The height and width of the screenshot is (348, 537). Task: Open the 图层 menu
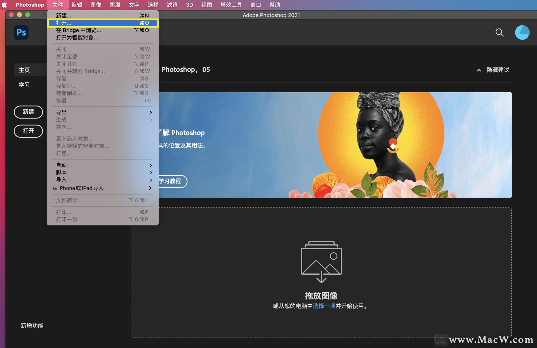pos(115,5)
